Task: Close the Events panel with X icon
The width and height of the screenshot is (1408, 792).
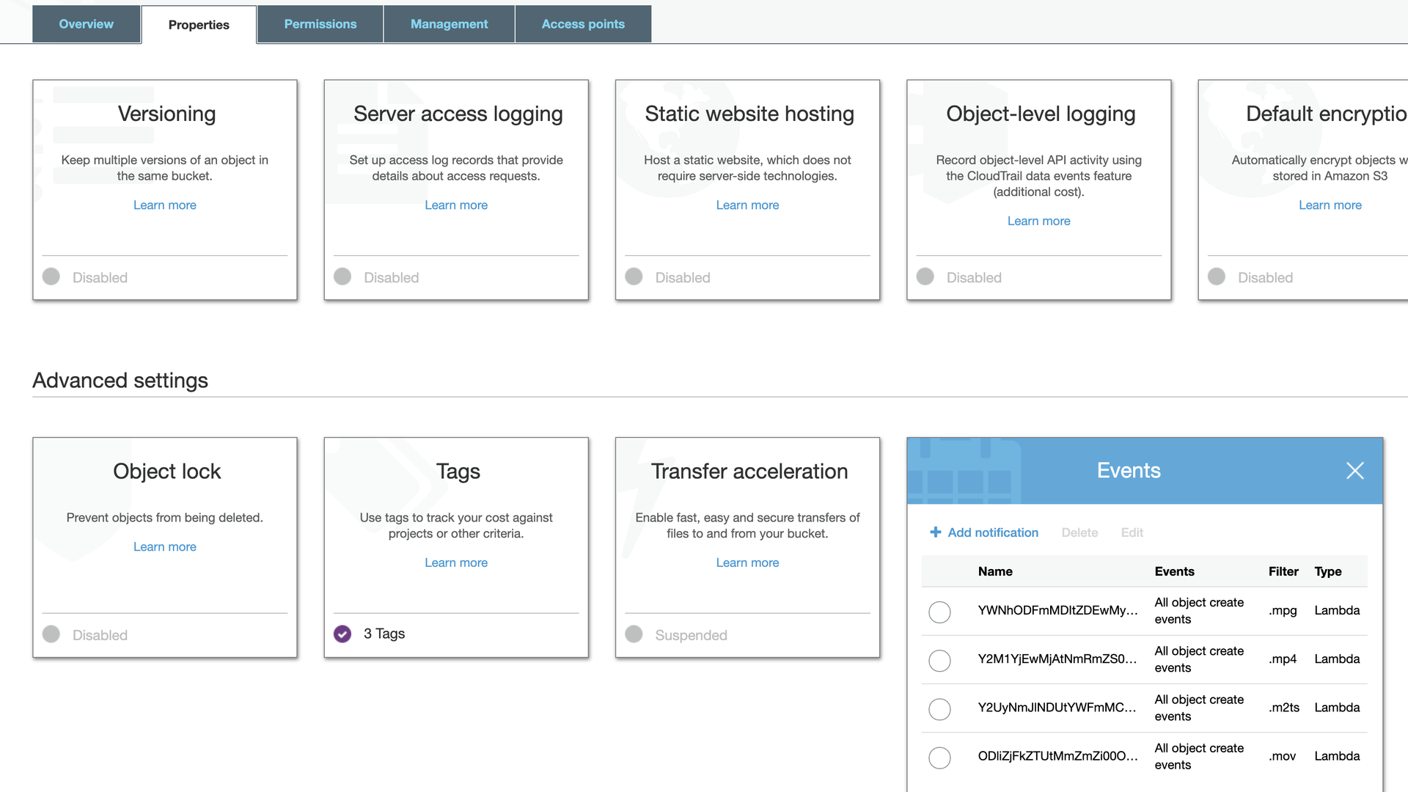Action: click(x=1354, y=471)
